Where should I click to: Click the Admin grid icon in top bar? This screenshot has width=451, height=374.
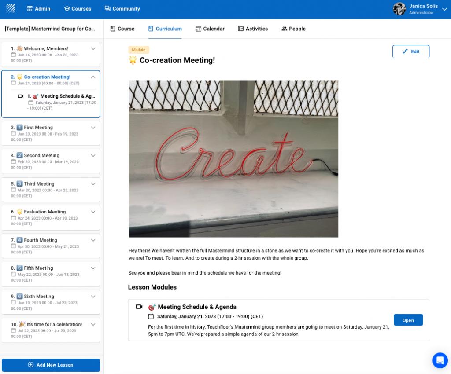[30, 9]
